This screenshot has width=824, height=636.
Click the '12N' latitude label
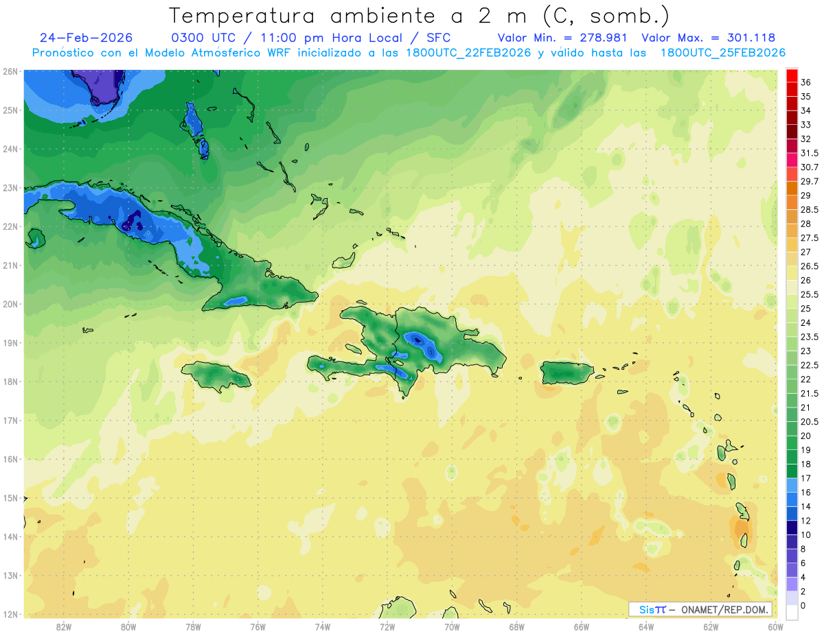pos(11,614)
